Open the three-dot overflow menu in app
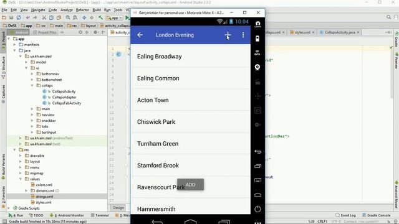Image resolution: width=399 pixels, height=224 pixels. click(243, 35)
